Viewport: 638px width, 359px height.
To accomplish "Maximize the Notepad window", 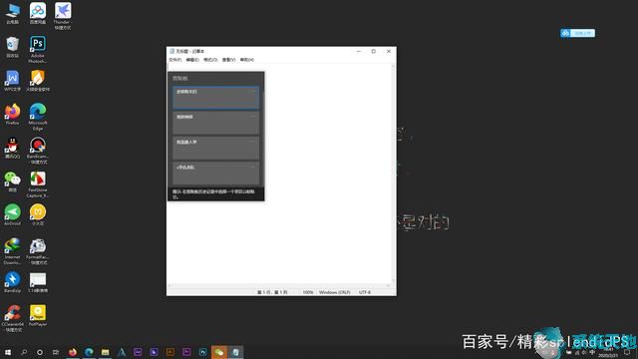I will (374, 51).
